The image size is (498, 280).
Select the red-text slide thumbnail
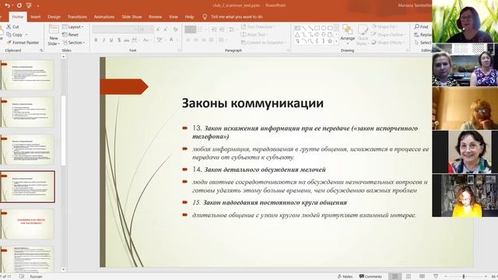coord(28,223)
